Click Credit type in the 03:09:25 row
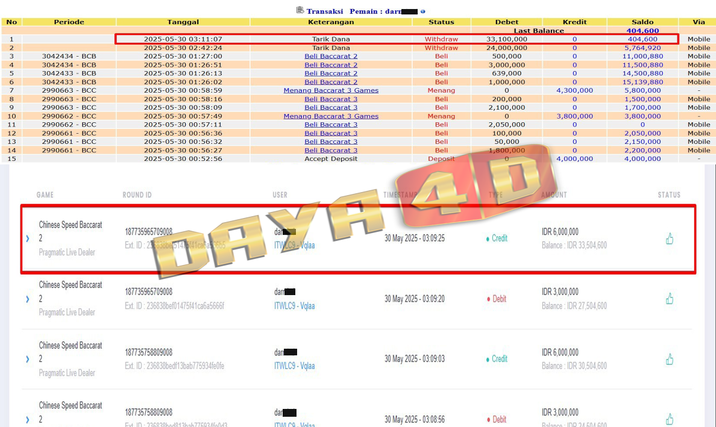 coord(497,238)
